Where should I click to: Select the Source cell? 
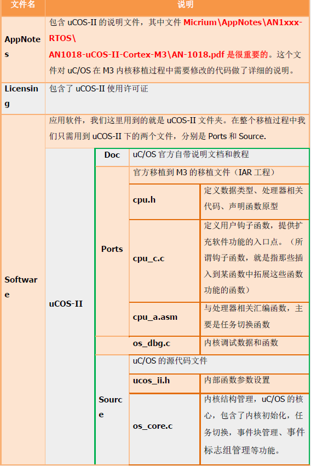(110, 407)
